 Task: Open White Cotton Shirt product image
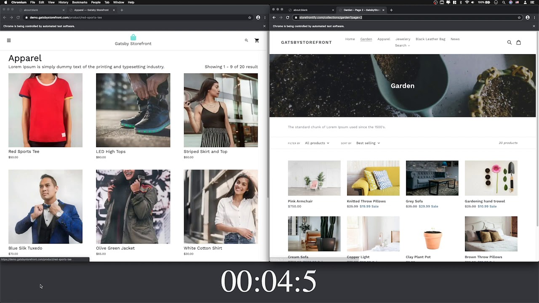(221, 207)
